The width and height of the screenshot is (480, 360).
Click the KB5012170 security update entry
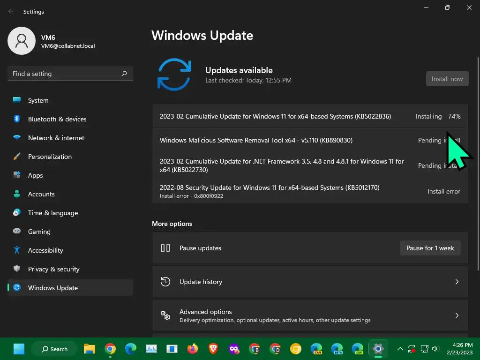(x=310, y=191)
